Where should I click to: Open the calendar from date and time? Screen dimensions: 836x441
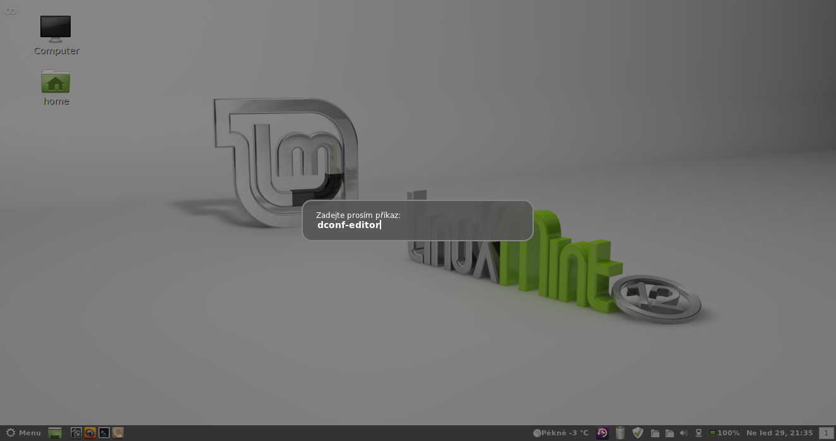779,433
